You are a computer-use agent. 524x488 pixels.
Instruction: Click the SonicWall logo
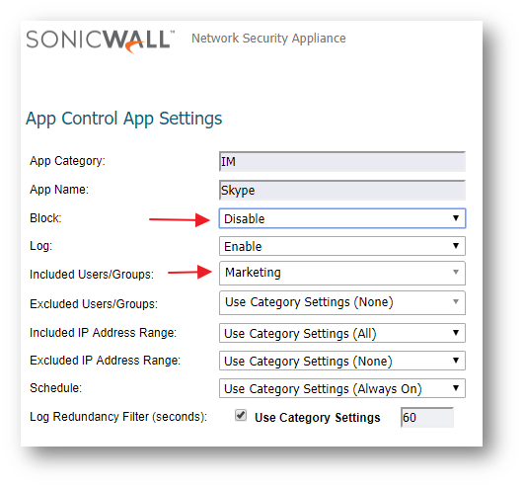point(101,41)
